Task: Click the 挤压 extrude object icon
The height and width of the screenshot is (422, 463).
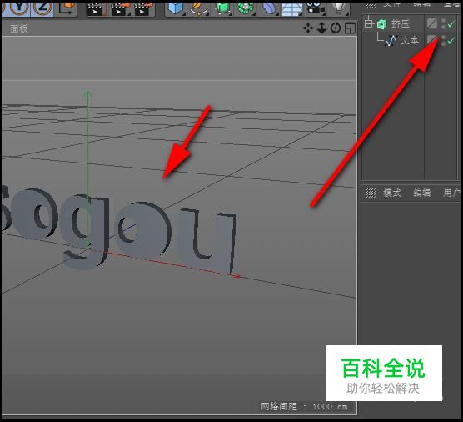Action: coord(381,24)
